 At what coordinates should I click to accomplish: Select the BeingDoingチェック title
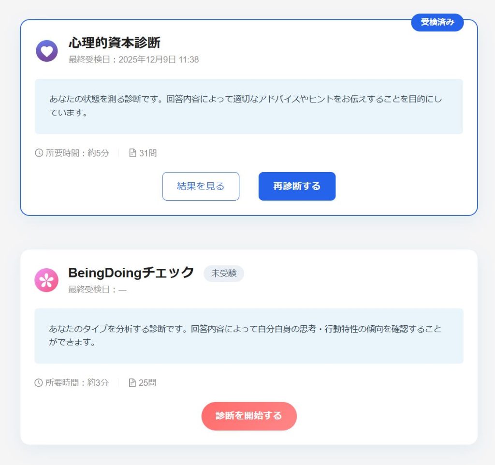point(131,273)
